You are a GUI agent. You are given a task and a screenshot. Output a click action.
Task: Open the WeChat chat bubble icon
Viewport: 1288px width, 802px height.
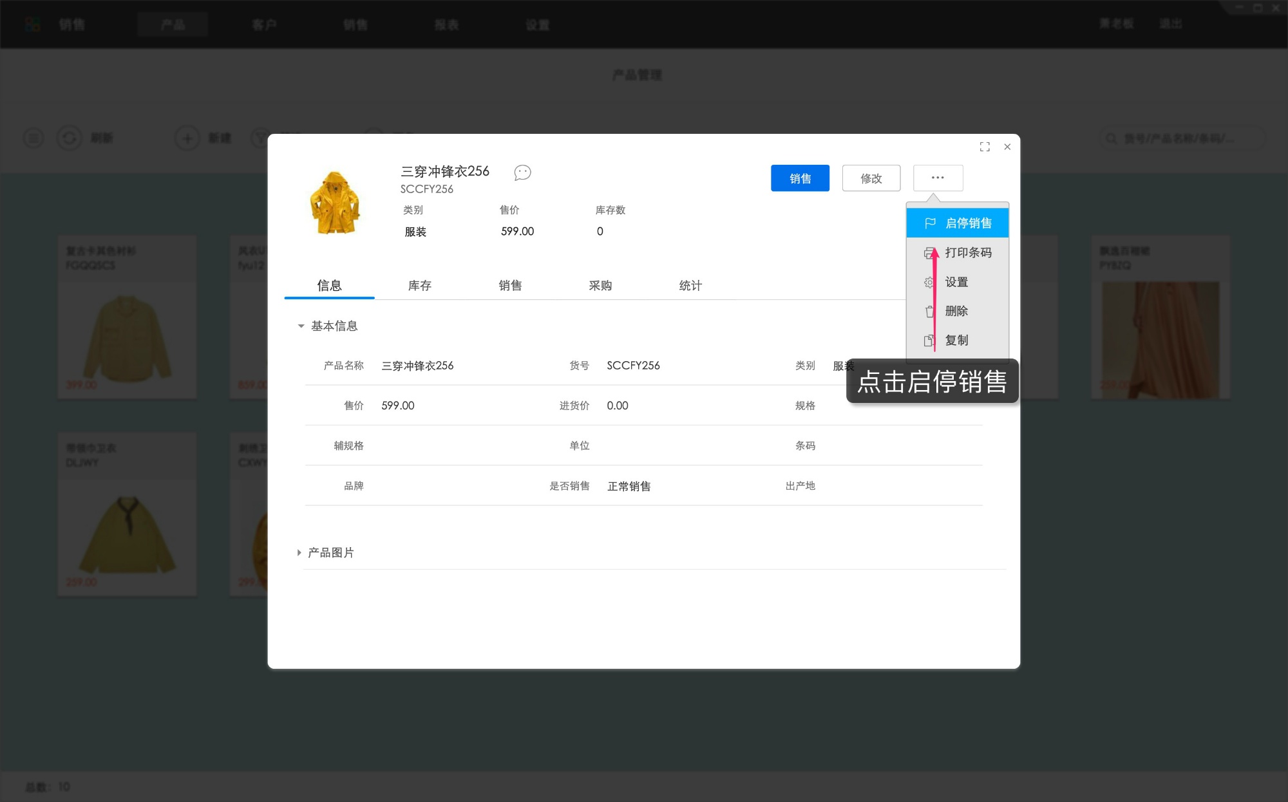point(522,173)
